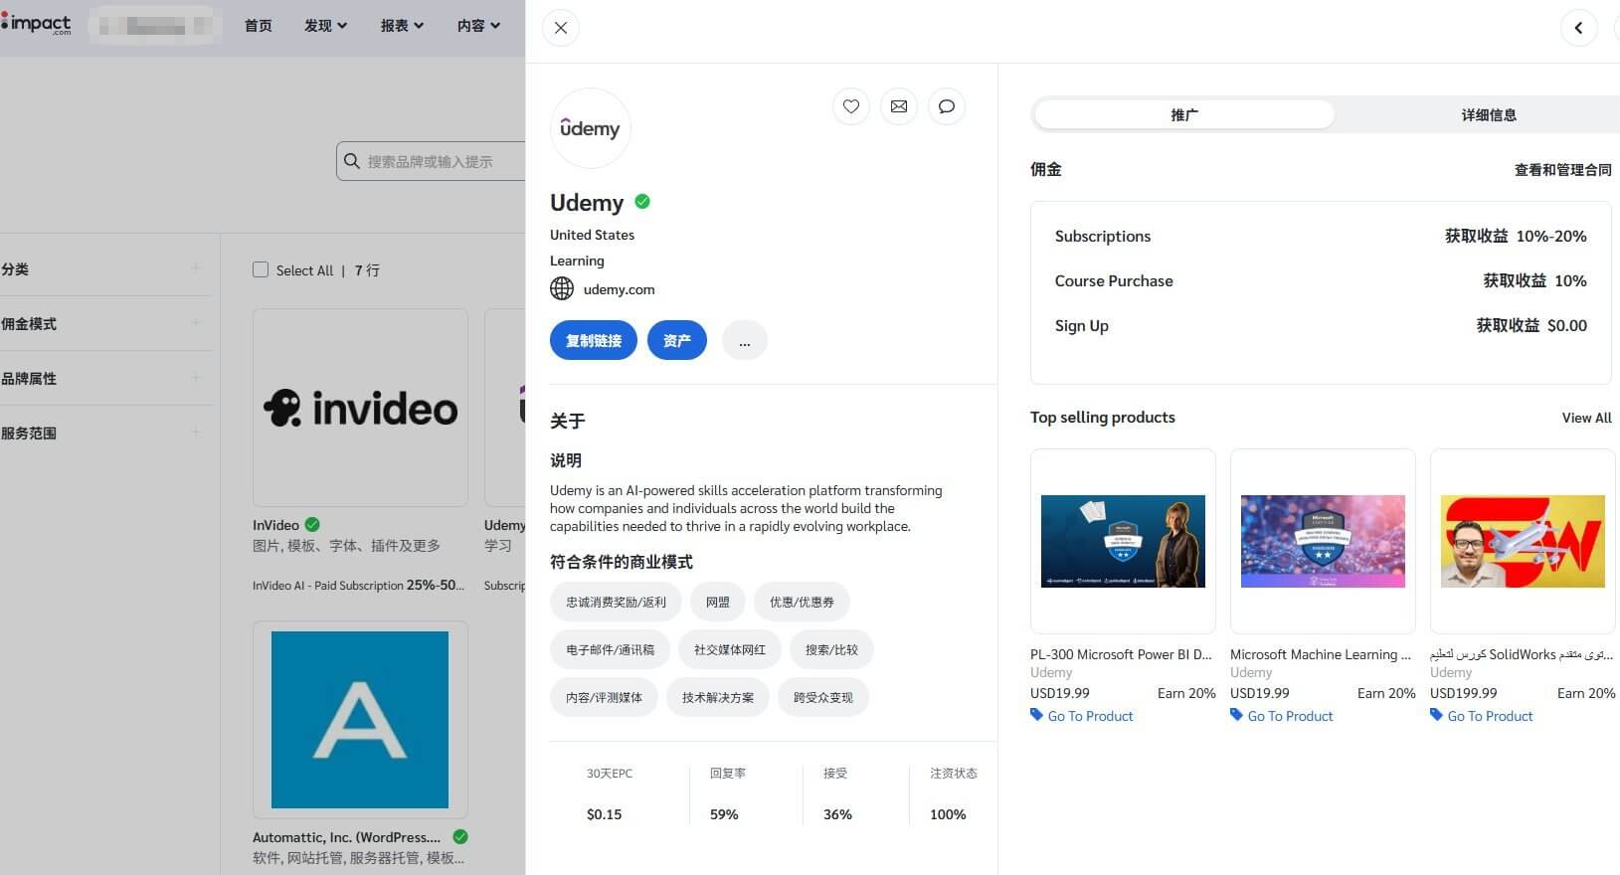Screen dimensions: 1620x875
Task: Click InVideo verified checkmark badge
Action: coord(312,524)
